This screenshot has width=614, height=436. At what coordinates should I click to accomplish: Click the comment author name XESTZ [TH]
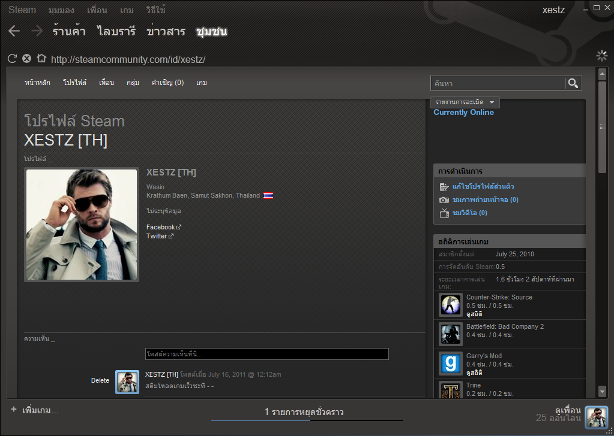point(161,374)
